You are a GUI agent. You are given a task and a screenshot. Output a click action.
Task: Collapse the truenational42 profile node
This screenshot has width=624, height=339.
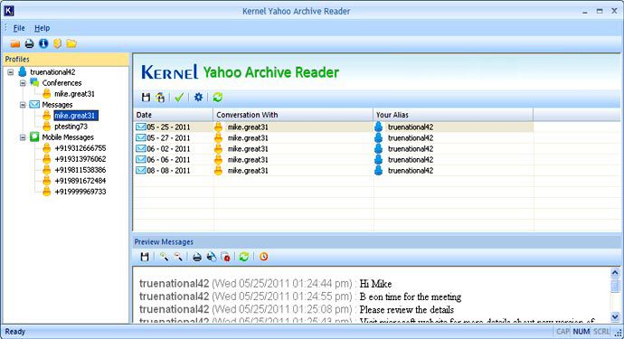[11, 72]
